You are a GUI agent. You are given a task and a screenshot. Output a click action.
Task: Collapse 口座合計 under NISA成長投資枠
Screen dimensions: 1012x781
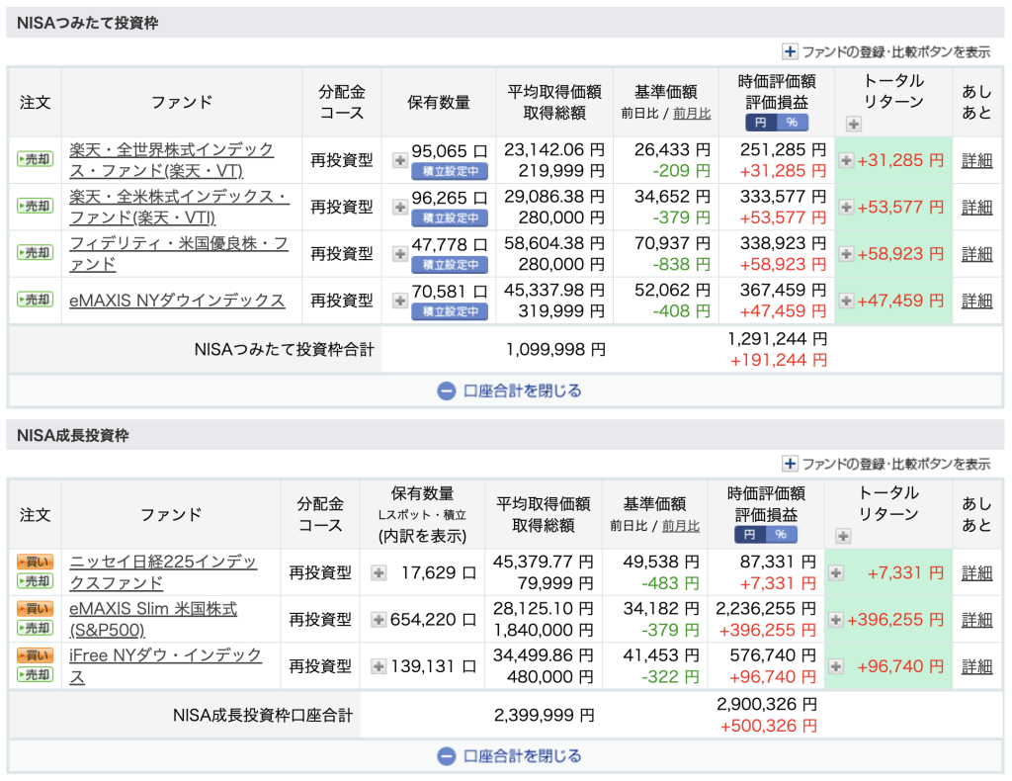pos(510,756)
